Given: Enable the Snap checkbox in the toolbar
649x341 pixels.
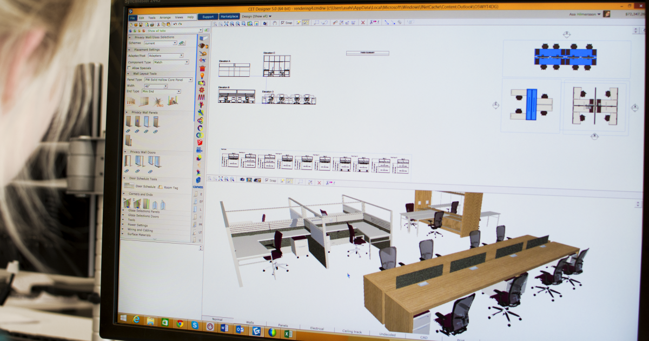Looking at the screenshot, I should point(282,23).
